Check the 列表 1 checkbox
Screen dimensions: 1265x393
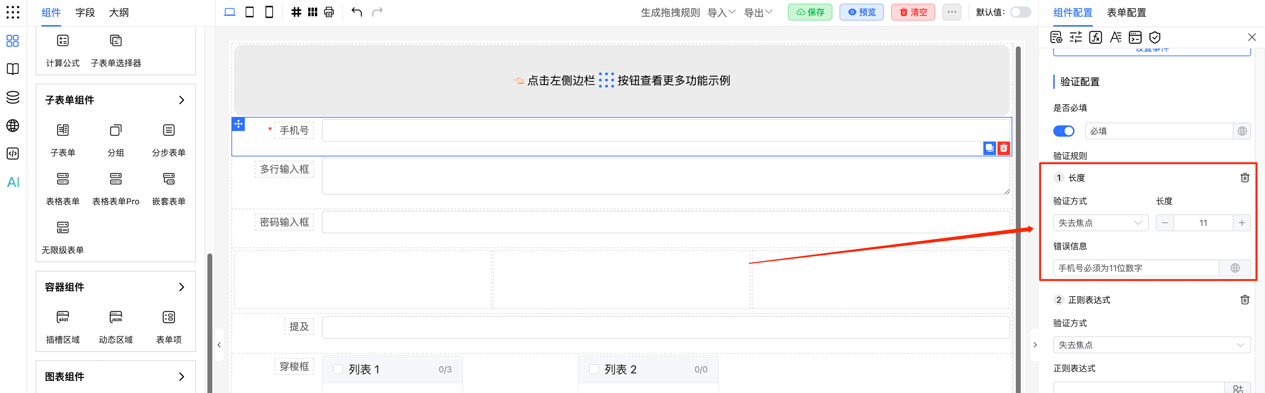(338, 369)
